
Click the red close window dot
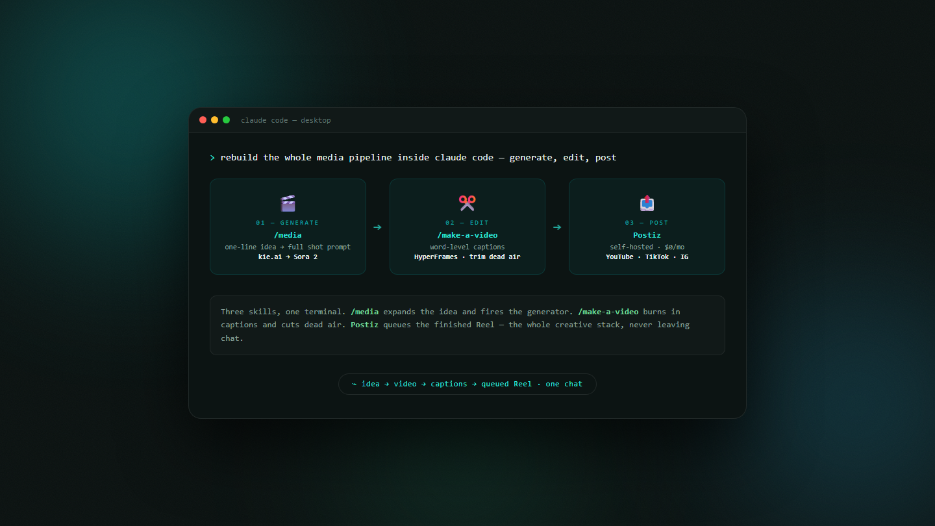pyautogui.click(x=203, y=120)
